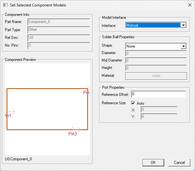The width and height of the screenshot is (195, 171).
Task: Click the Component Info group title
Action: tap(17, 15)
